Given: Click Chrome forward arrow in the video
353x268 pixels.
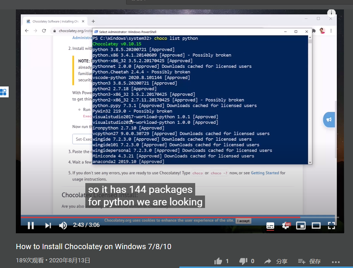Looking at the screenshot, I should [35, 31].
